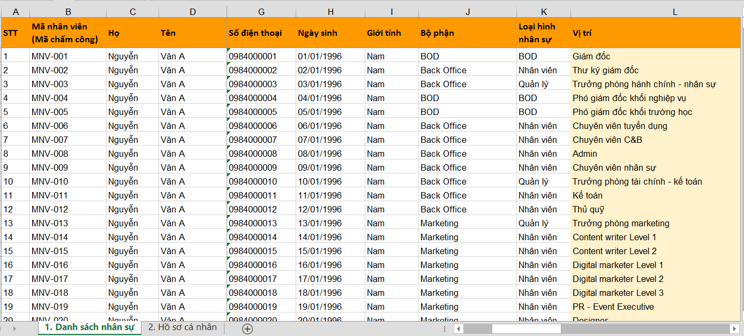Image resolution: width=744 pixels, height=336 pixels.
Task: Click the 'Bộ phận' header cell
Action: pyautogui.click(x=468, y=33)
